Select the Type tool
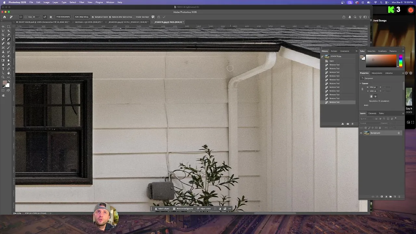The width and height of the screenshot is (416, 234). 3,69
